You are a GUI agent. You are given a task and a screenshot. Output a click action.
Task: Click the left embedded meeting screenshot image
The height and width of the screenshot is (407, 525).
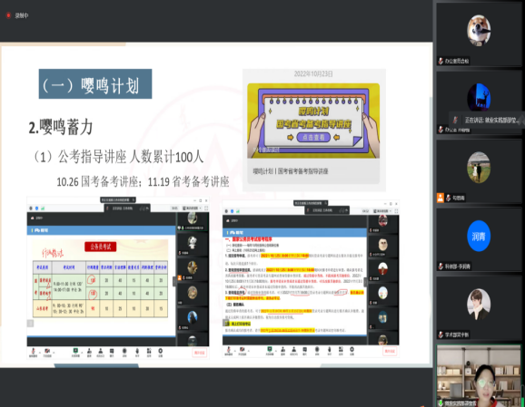point(118,277)
